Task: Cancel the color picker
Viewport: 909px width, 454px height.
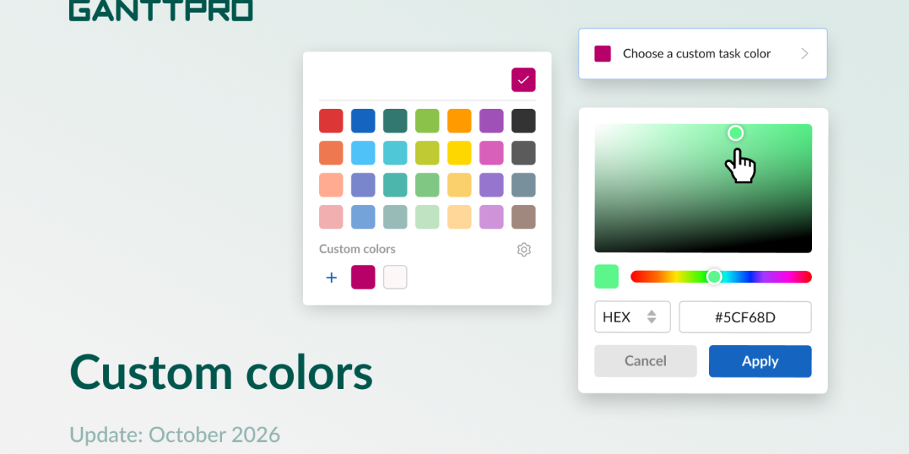Action: tap(645, 361)
